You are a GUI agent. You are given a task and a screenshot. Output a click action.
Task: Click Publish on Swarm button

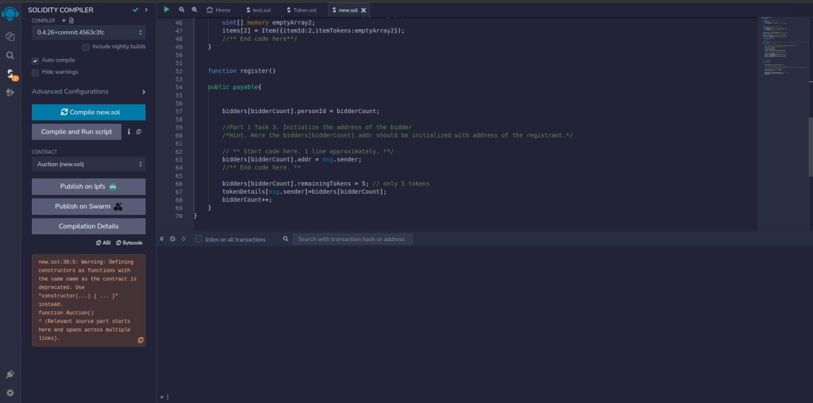click(89, 207)
